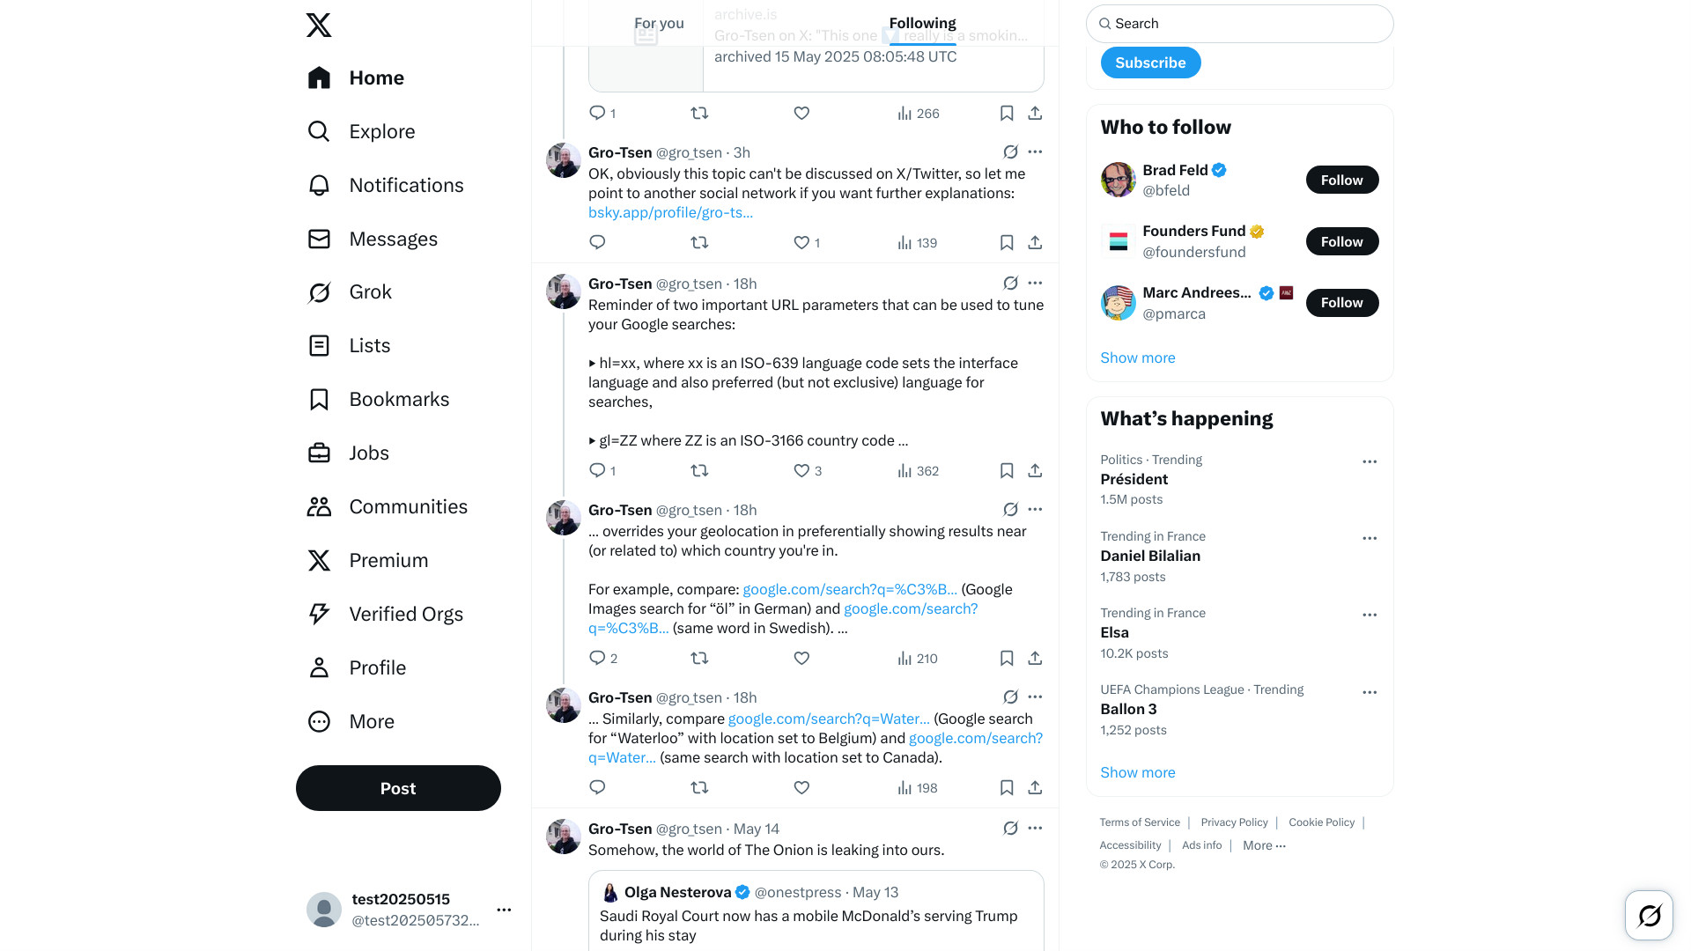The image size is (1691, 951).
Task: Bookmark the hl=xx Google URL parameters post
Action: 1007,471
